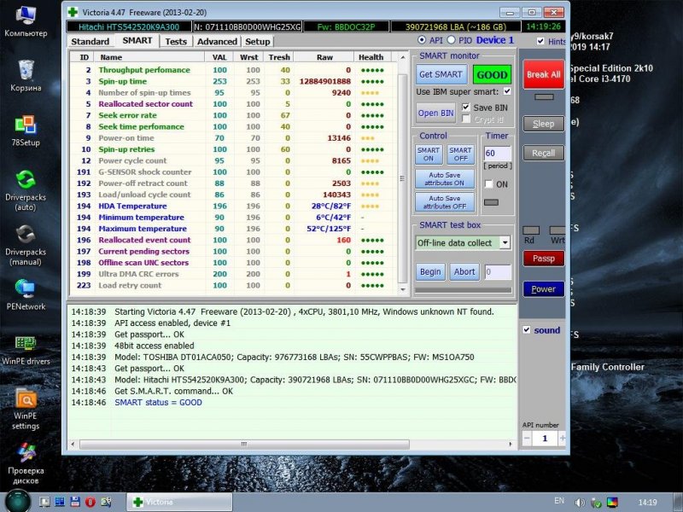
Task: Open WinPE drivers desktop icon
Action: coord(26,344)
